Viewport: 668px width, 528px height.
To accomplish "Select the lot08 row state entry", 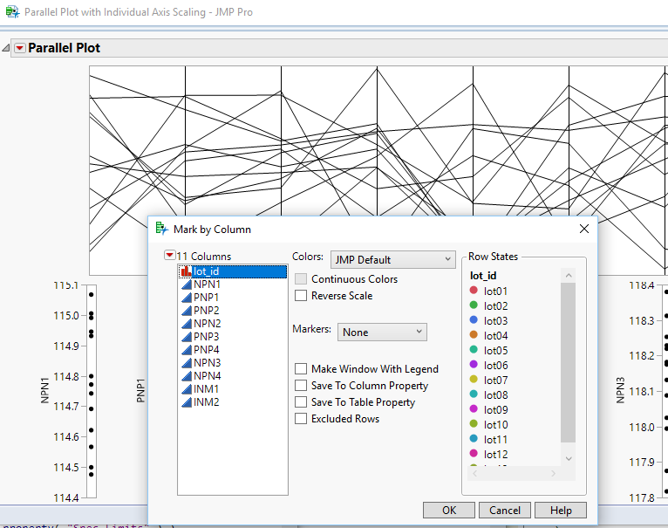I will pos(495,395).
